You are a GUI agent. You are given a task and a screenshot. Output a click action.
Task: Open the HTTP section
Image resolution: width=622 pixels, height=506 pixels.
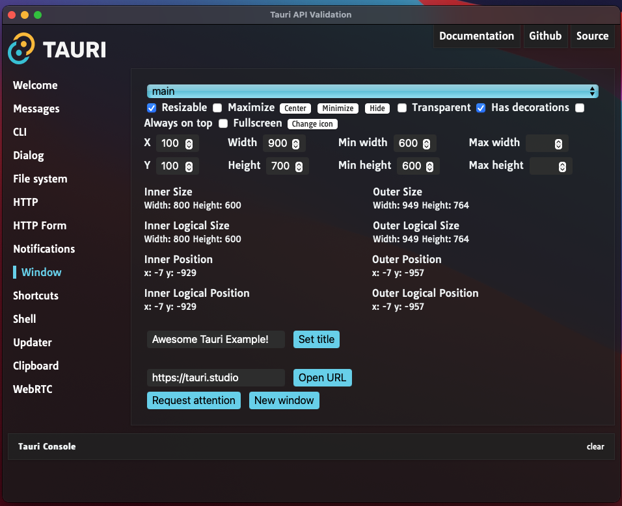[x=25, y=202]
